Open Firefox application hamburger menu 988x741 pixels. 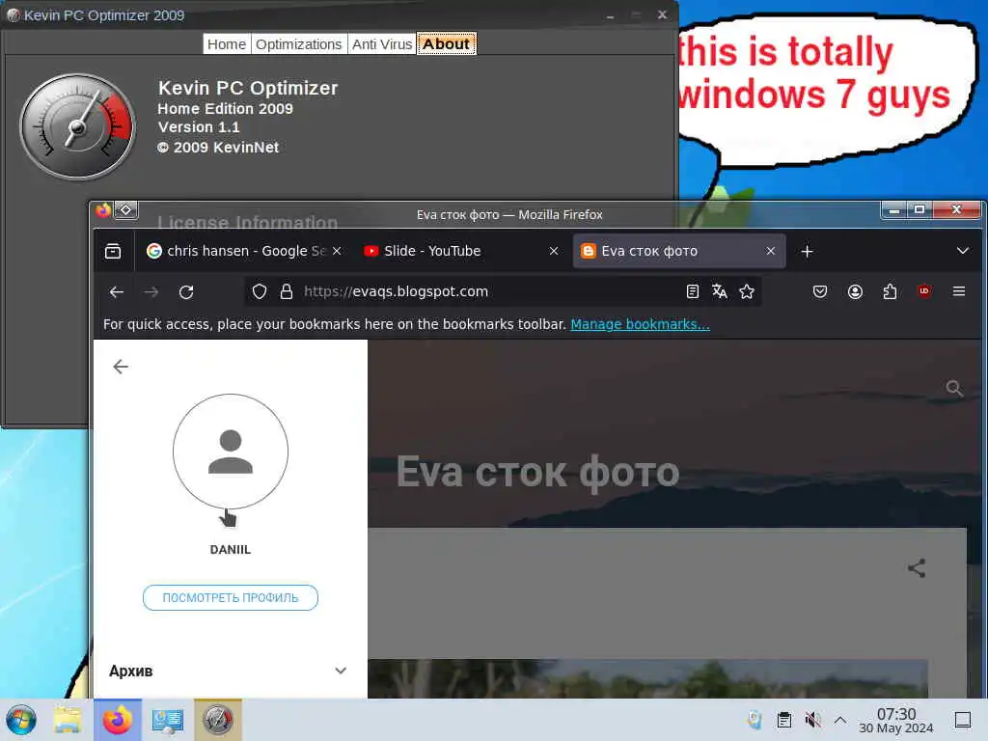(959, 291)
